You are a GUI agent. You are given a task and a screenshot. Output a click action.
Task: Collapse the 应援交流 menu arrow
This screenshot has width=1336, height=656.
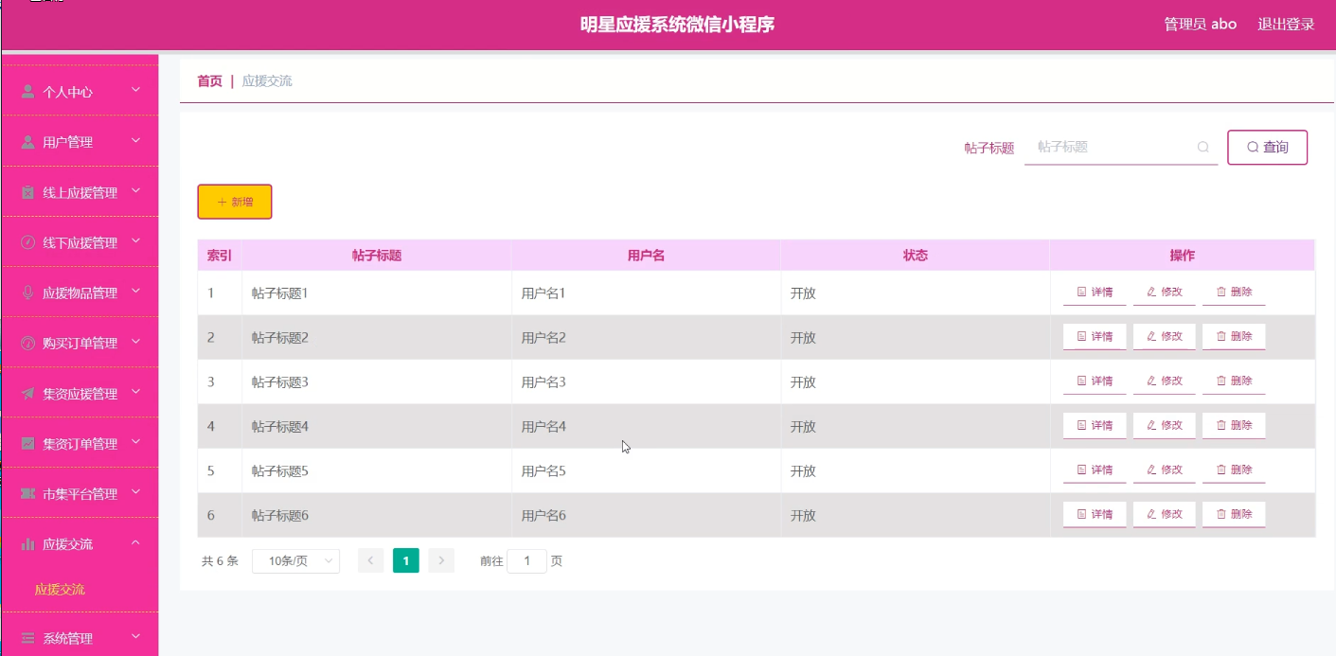pyautogui.click(x=135, y=542)
